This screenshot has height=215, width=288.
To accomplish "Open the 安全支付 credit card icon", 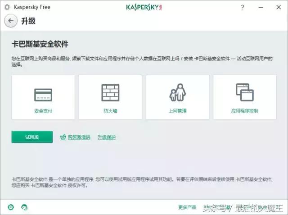I will 43,95.
